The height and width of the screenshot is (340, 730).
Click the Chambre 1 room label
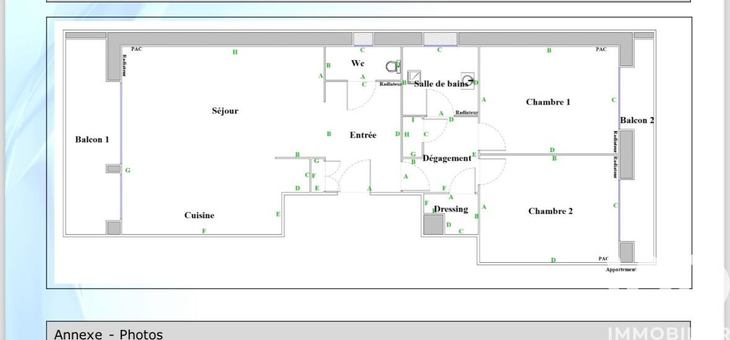548,102
